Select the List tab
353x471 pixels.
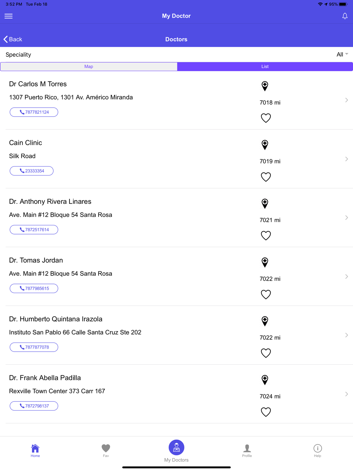265,66
